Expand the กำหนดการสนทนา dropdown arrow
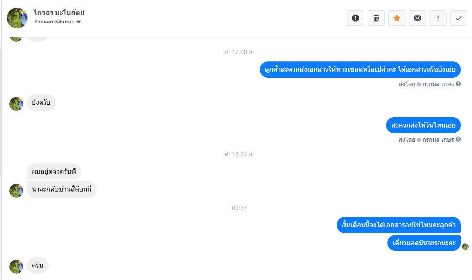The width and height of the screenshot is (472, 280). click(x=79, y=21)
